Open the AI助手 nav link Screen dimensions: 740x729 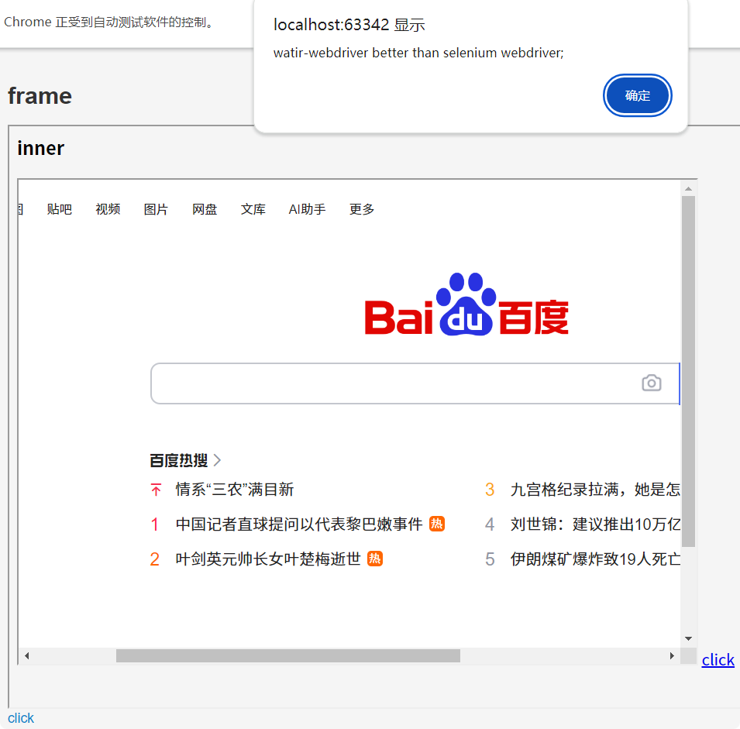point(307,209)
